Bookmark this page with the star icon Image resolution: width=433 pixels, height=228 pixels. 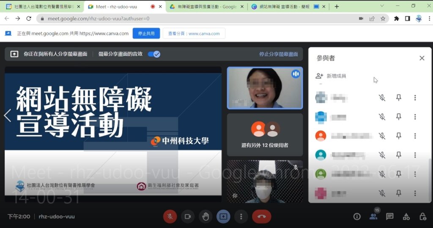[383, 19]
